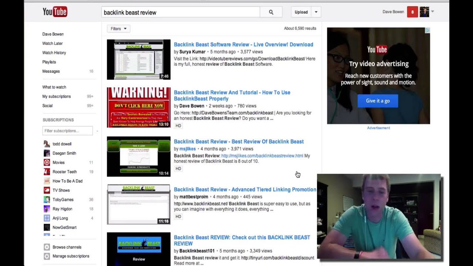Click the NowGetSmart channel avatar

[47, 227]
